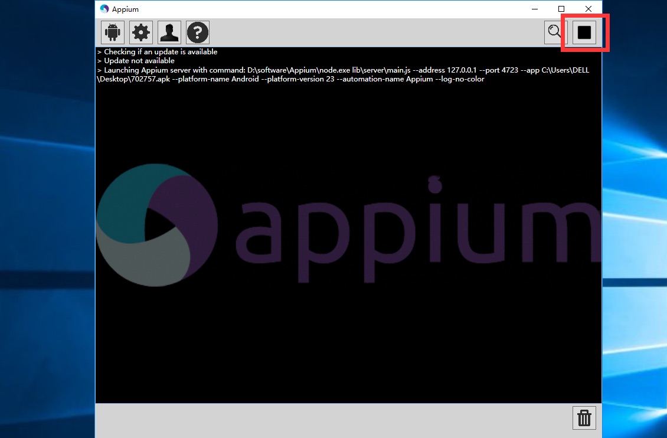Screen dimensions: 667x438
Task: Click the 'Launching Appium server with command' line
Action: coord(343,74)
